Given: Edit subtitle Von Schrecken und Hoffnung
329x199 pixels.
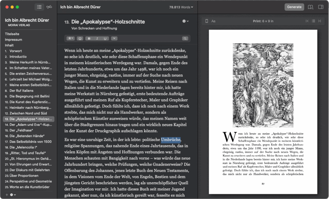Looking at the screenshot, I should (94, 28).
